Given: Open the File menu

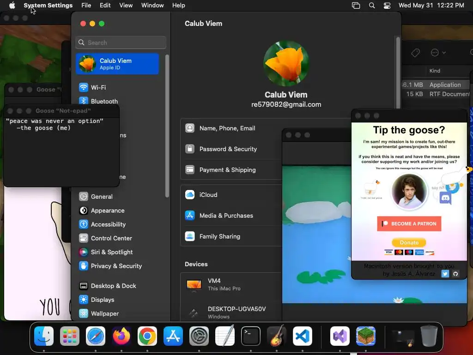Looking at the screenshot, I should pos(86,6).
